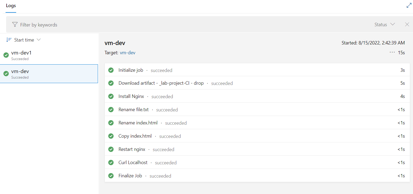Open the Install Nginx step log
The height and width of the screenshot is (194, 413).
click(x=257, y=96)
